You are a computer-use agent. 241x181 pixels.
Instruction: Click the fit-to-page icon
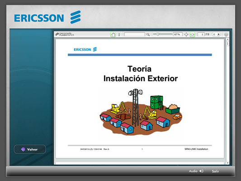186,34
